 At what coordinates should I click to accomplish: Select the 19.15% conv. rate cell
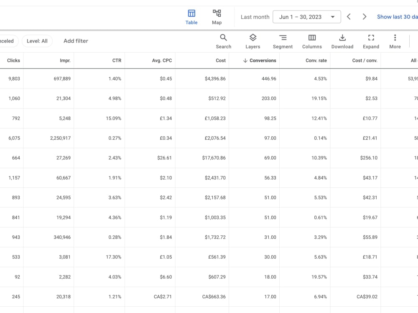tap(319, 98)
